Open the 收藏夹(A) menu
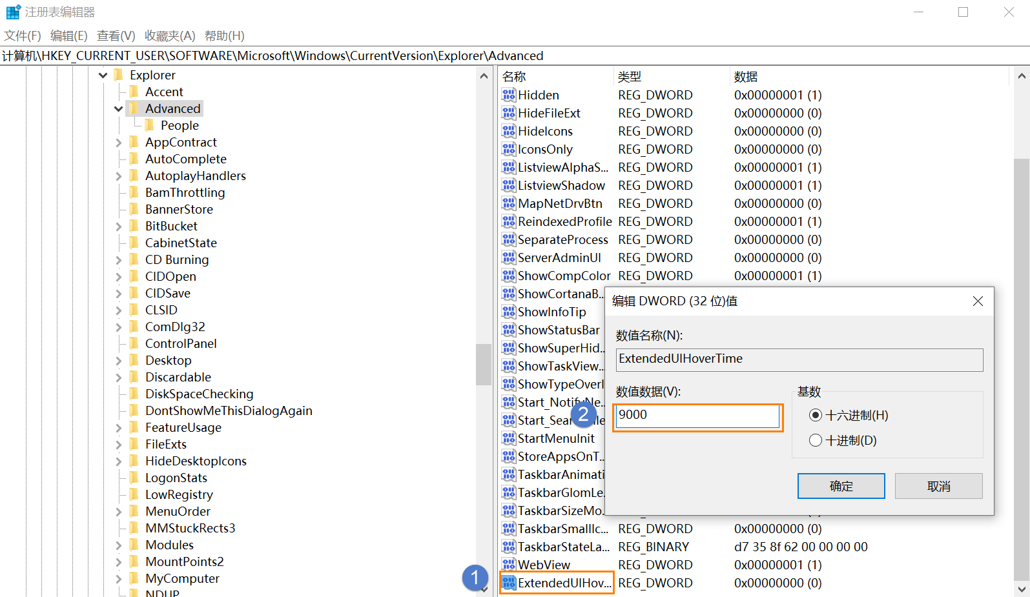1030x597 pixels. coord(170,36)
